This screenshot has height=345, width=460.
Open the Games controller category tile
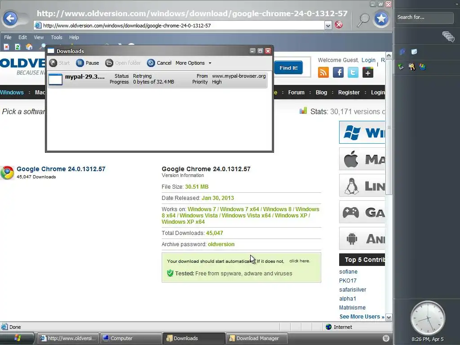(x=362, y=212)
